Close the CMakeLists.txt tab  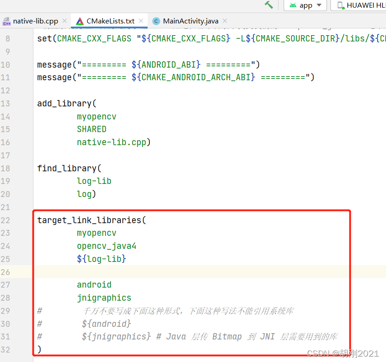point(141,21)
